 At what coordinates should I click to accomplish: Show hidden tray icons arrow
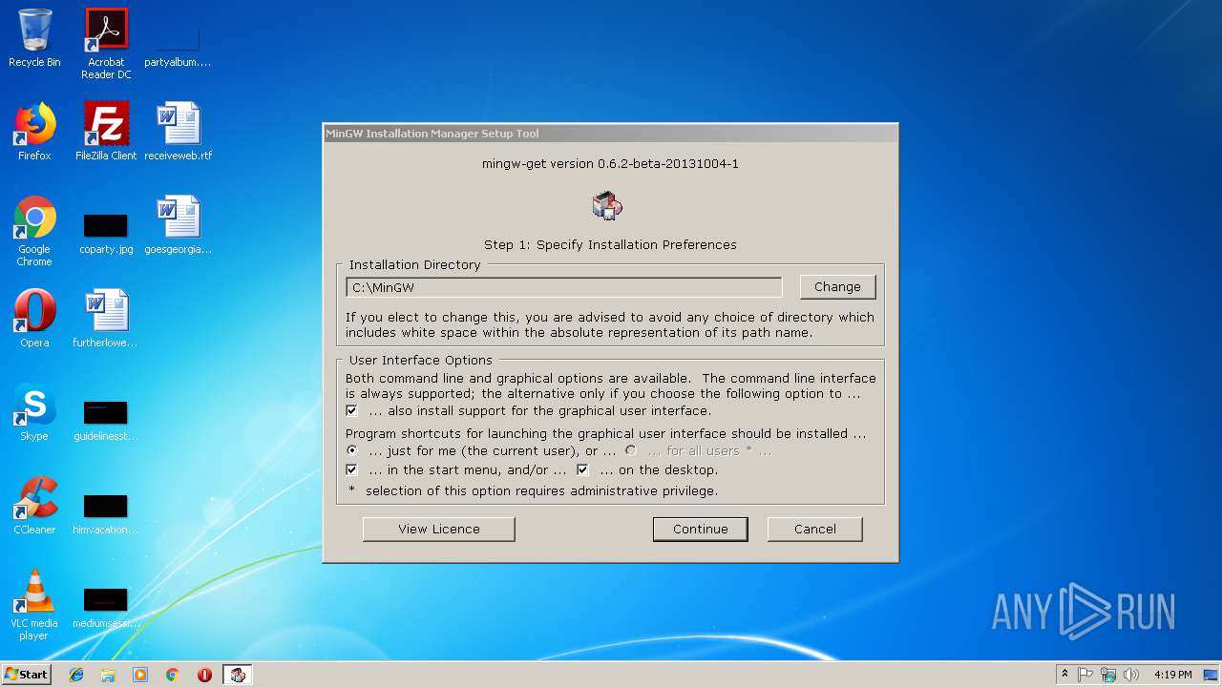[x=1064, y=675]
